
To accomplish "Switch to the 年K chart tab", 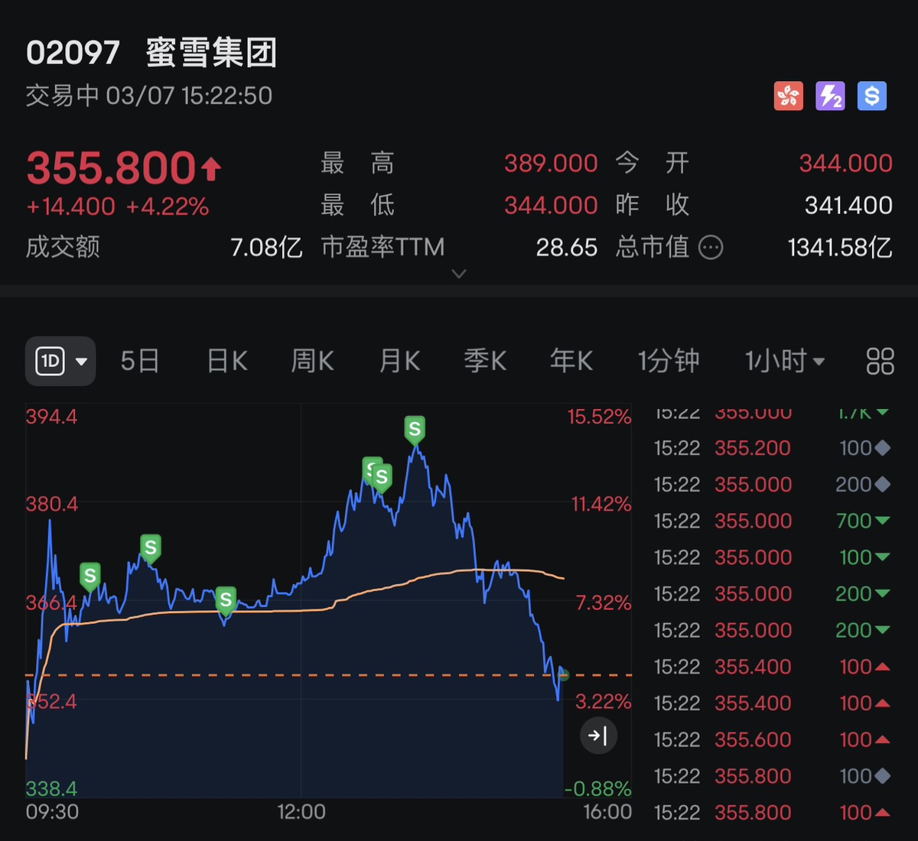I will pos(571,361).
